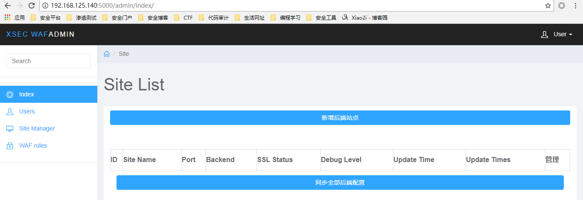Open 安全门户 bookmark folder

117,17
